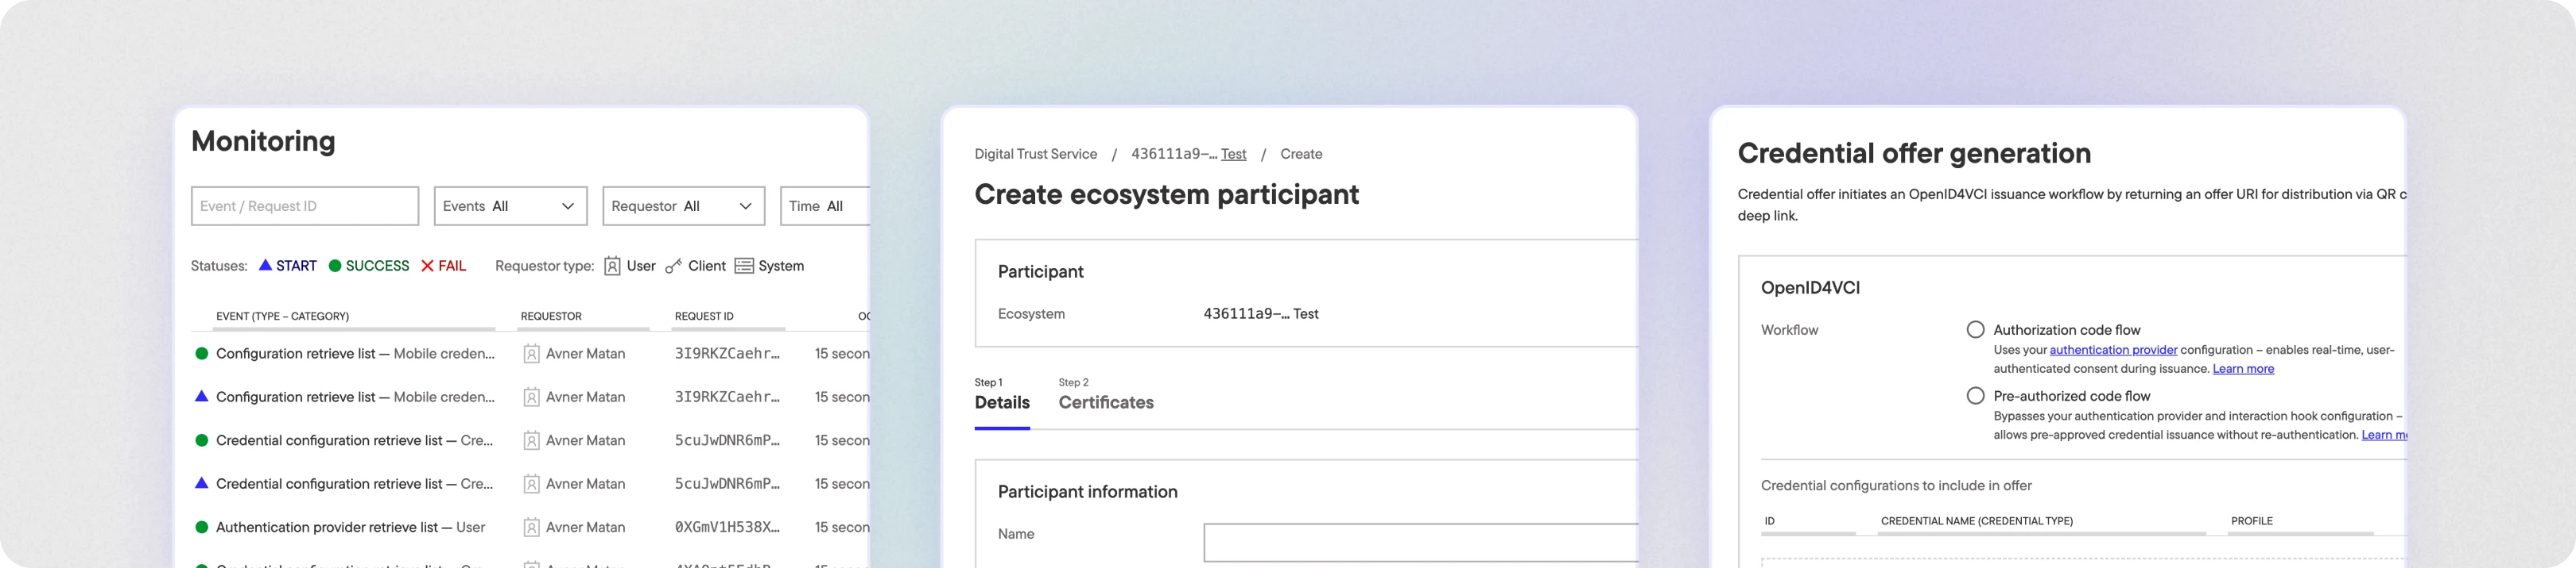Click blue triangle of second Configuration retrieve list row

(x=201, y=397)
